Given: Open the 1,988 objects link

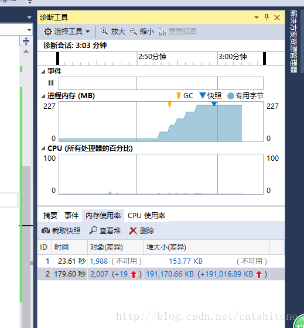Looking at the screenshot, I should point(99,261).
